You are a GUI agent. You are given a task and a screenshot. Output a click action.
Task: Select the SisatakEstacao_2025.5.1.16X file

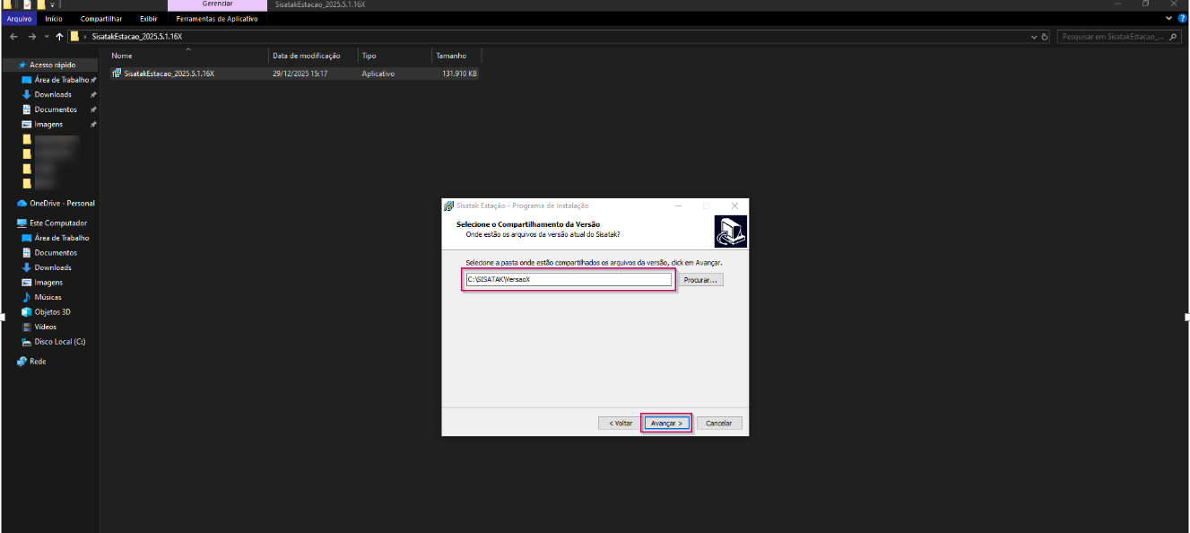pos(169,74)
